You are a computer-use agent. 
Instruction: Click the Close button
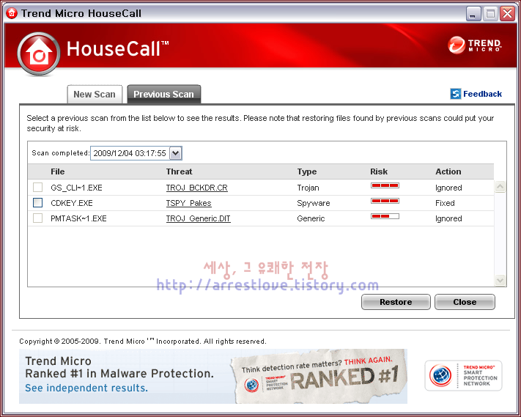click(x=465, y=302)
